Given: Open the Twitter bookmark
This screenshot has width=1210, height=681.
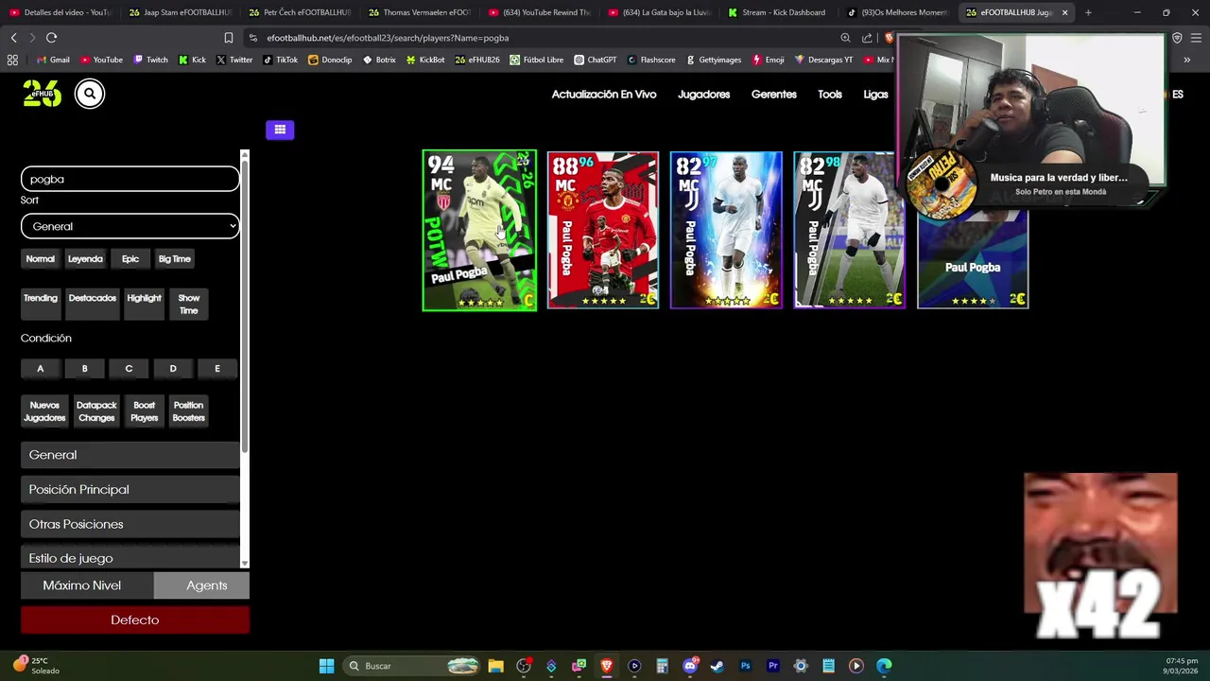Looking at the screenshot, I should point(233,60).
